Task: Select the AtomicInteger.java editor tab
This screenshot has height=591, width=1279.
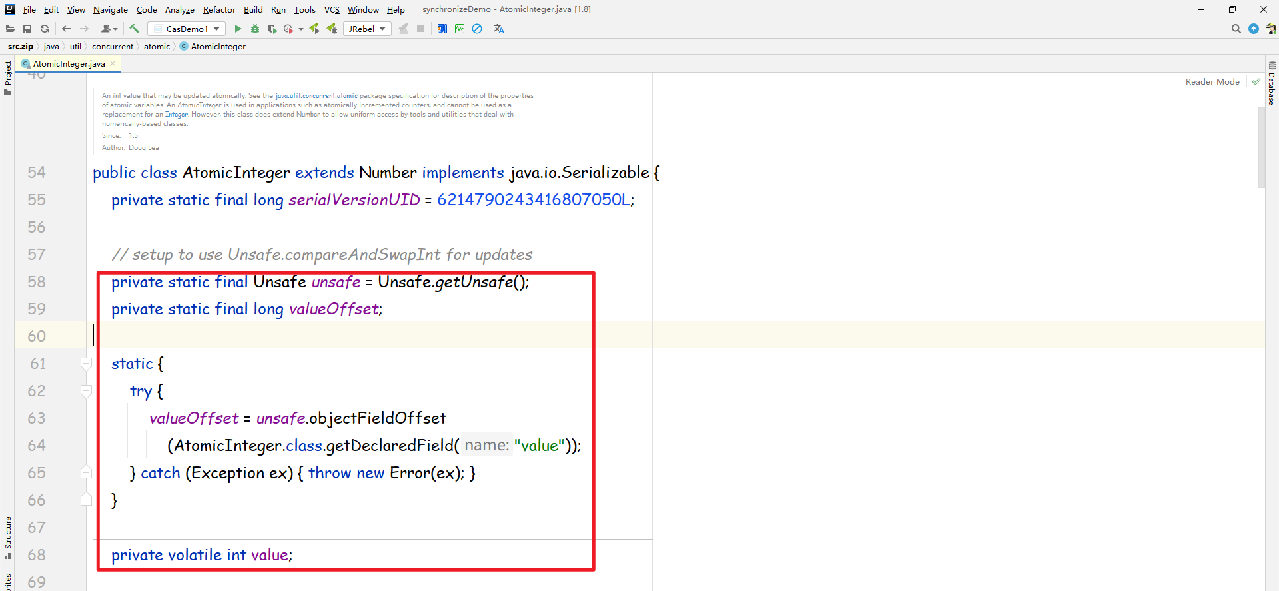Action: coord(69,64)
